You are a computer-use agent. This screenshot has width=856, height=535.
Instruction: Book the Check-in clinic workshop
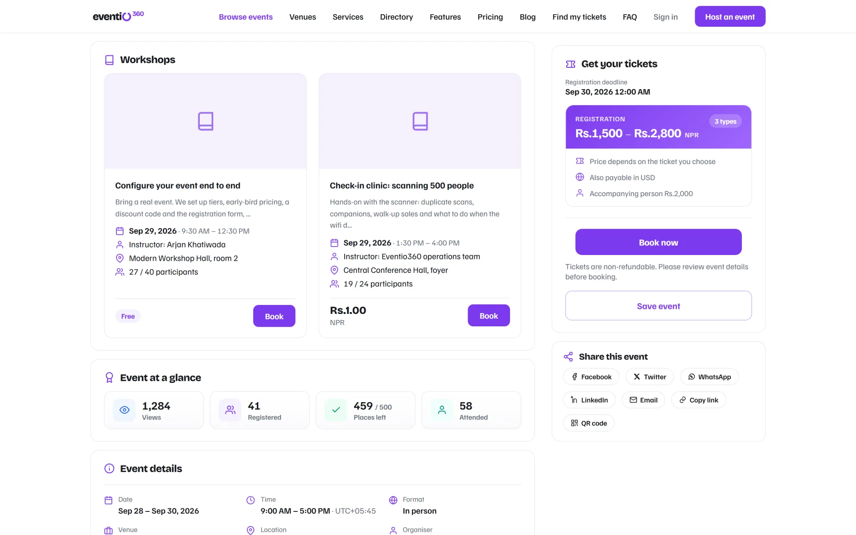click(x=489, y=316)
